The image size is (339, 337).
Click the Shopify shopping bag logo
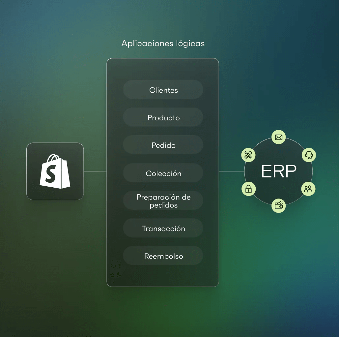tap(55, 171)
